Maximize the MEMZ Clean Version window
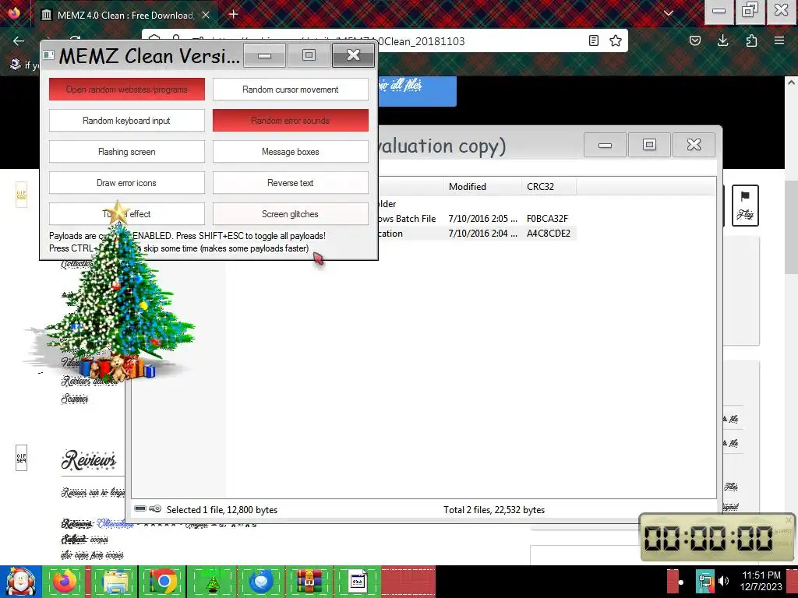798x598 pixels. [309, 55]
